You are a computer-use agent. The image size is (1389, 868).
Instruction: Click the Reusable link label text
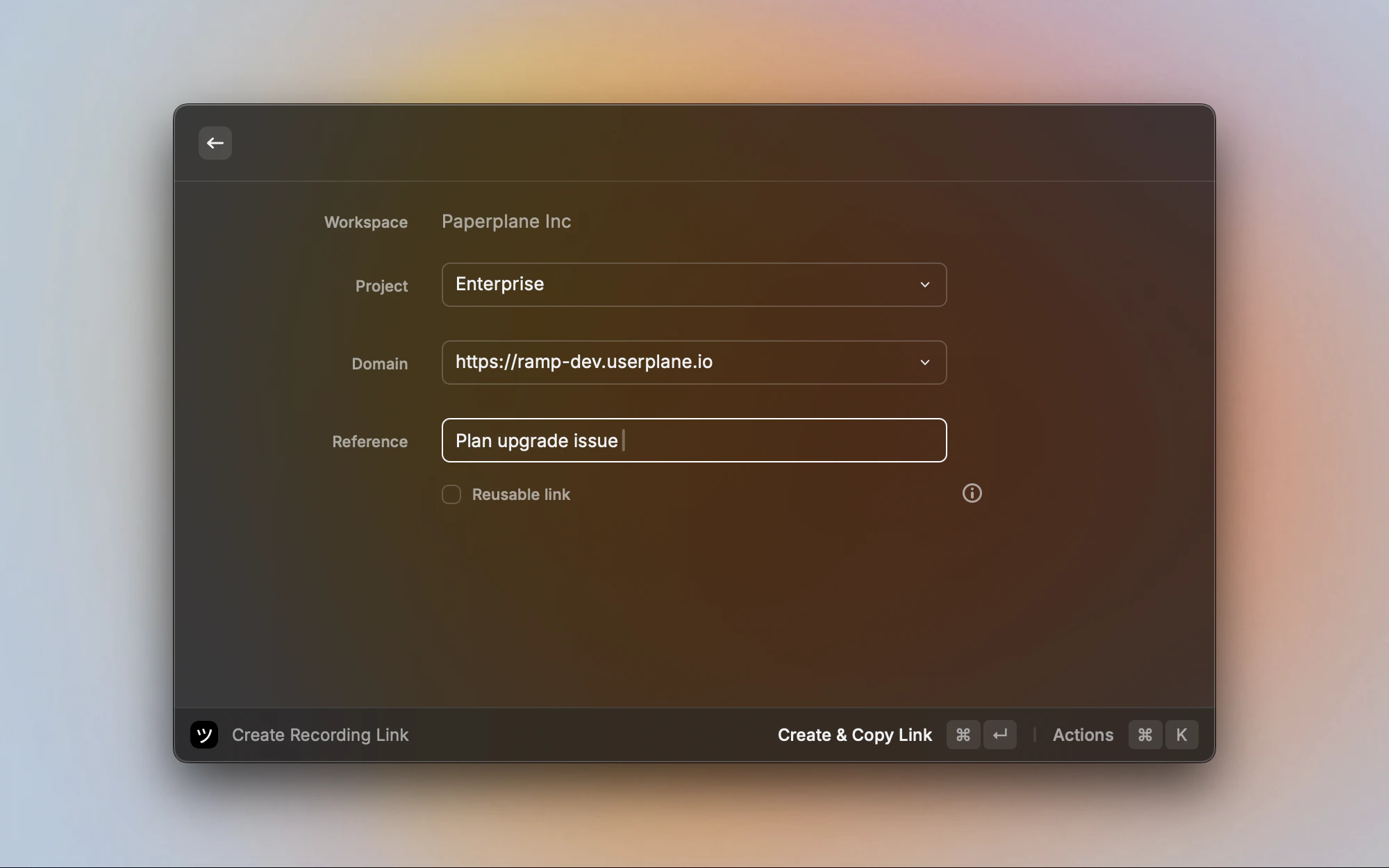(x=521, y=494)
